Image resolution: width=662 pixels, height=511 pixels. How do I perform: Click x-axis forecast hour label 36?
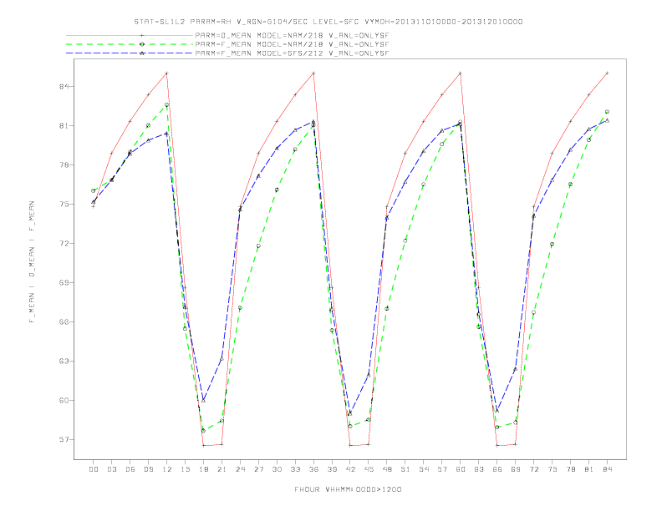click(313, 469)
